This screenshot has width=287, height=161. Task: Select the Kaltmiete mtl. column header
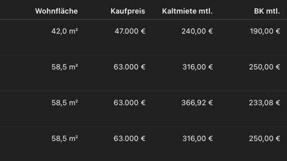(x=187, y=11)
